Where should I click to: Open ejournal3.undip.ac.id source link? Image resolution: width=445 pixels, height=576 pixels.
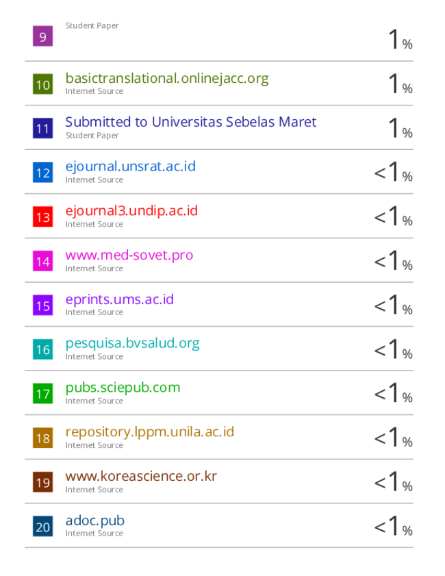click(x=131, y=211)
